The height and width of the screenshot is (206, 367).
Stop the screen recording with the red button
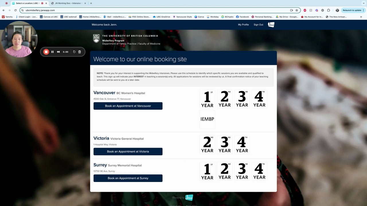pos(46,52)
